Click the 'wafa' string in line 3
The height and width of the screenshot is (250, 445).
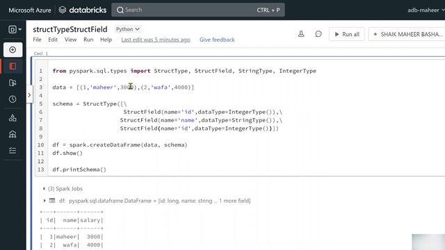tap(161, 87)
